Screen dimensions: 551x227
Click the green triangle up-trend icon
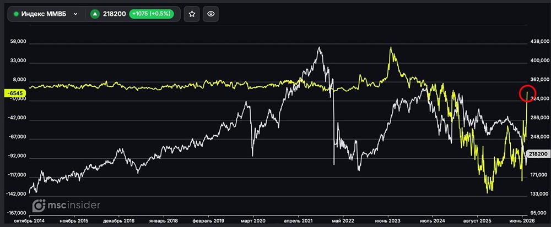click(x=95, y=14)
